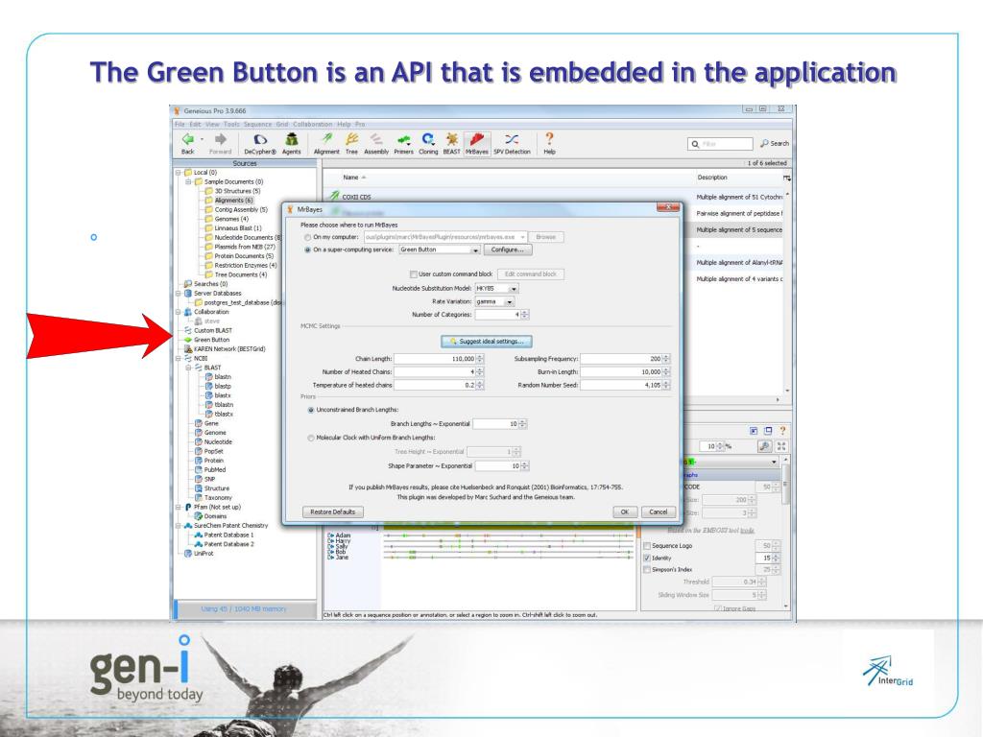This screenshot has height=737, width=983.
Task: Click the Number of Categories spinner arrows
Action: pyautogui.click(x=525, y=315)
